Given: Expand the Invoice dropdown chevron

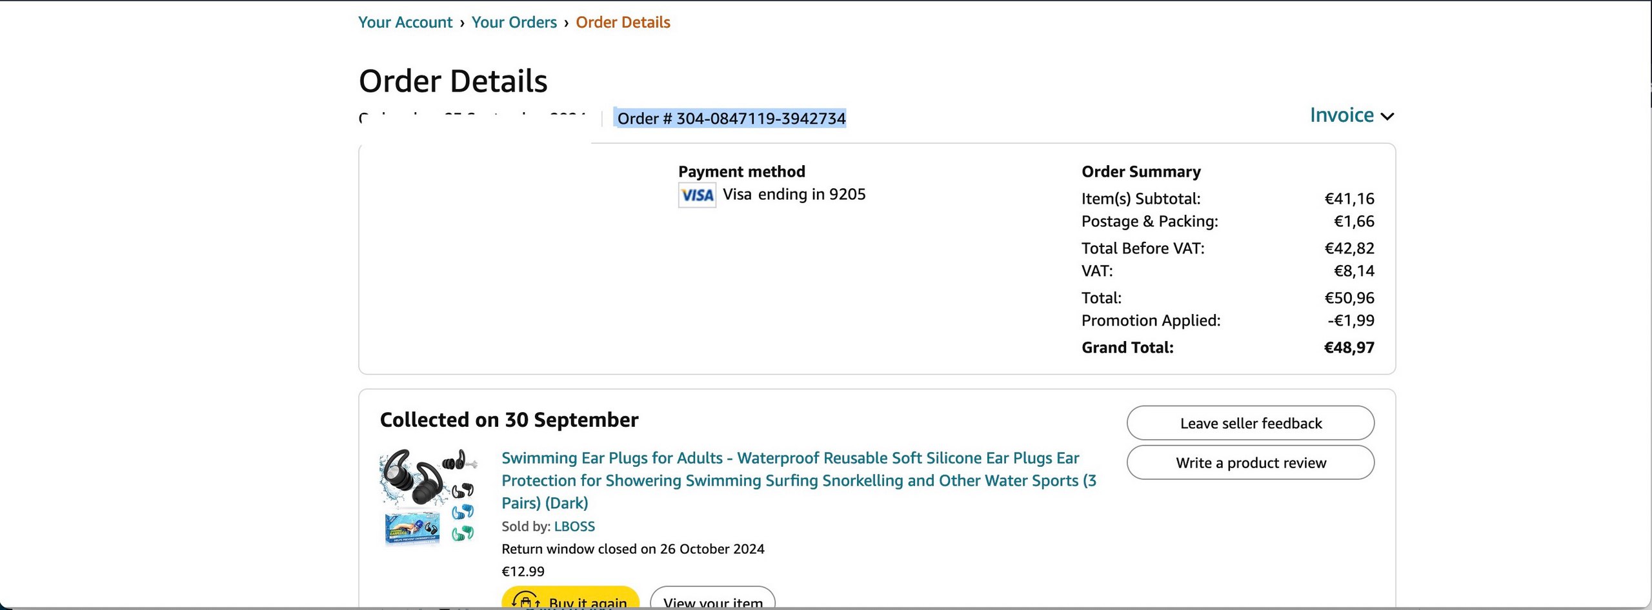Looking at the screenshot, I should [x=1387, y=117].
